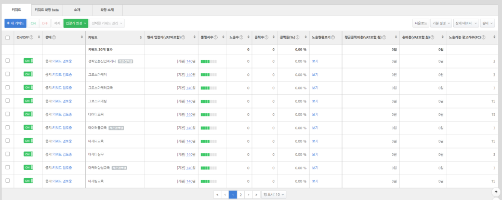Switch to the 소재 tab
The height and width of the screenshot is (200, 502).
[x=77, y=10]
